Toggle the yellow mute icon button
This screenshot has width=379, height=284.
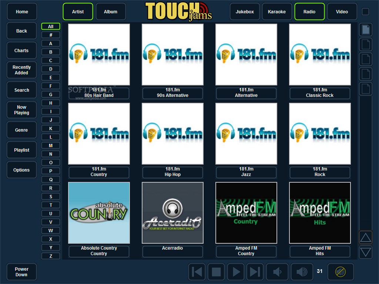(x=341, y=272)
